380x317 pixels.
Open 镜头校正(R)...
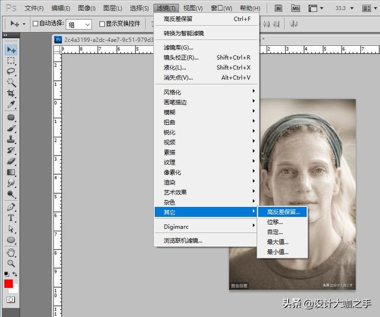206,58
